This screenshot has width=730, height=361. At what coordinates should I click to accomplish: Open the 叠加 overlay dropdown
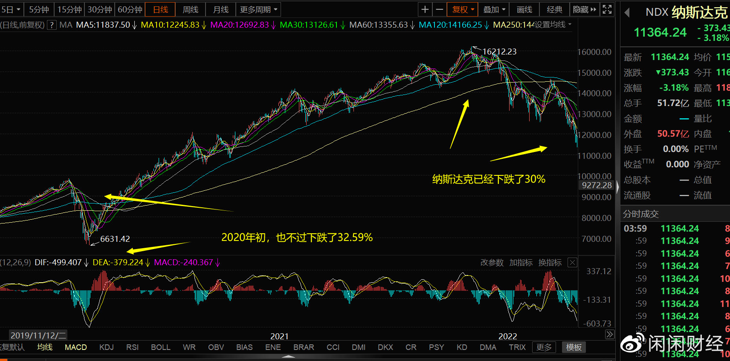494,9
